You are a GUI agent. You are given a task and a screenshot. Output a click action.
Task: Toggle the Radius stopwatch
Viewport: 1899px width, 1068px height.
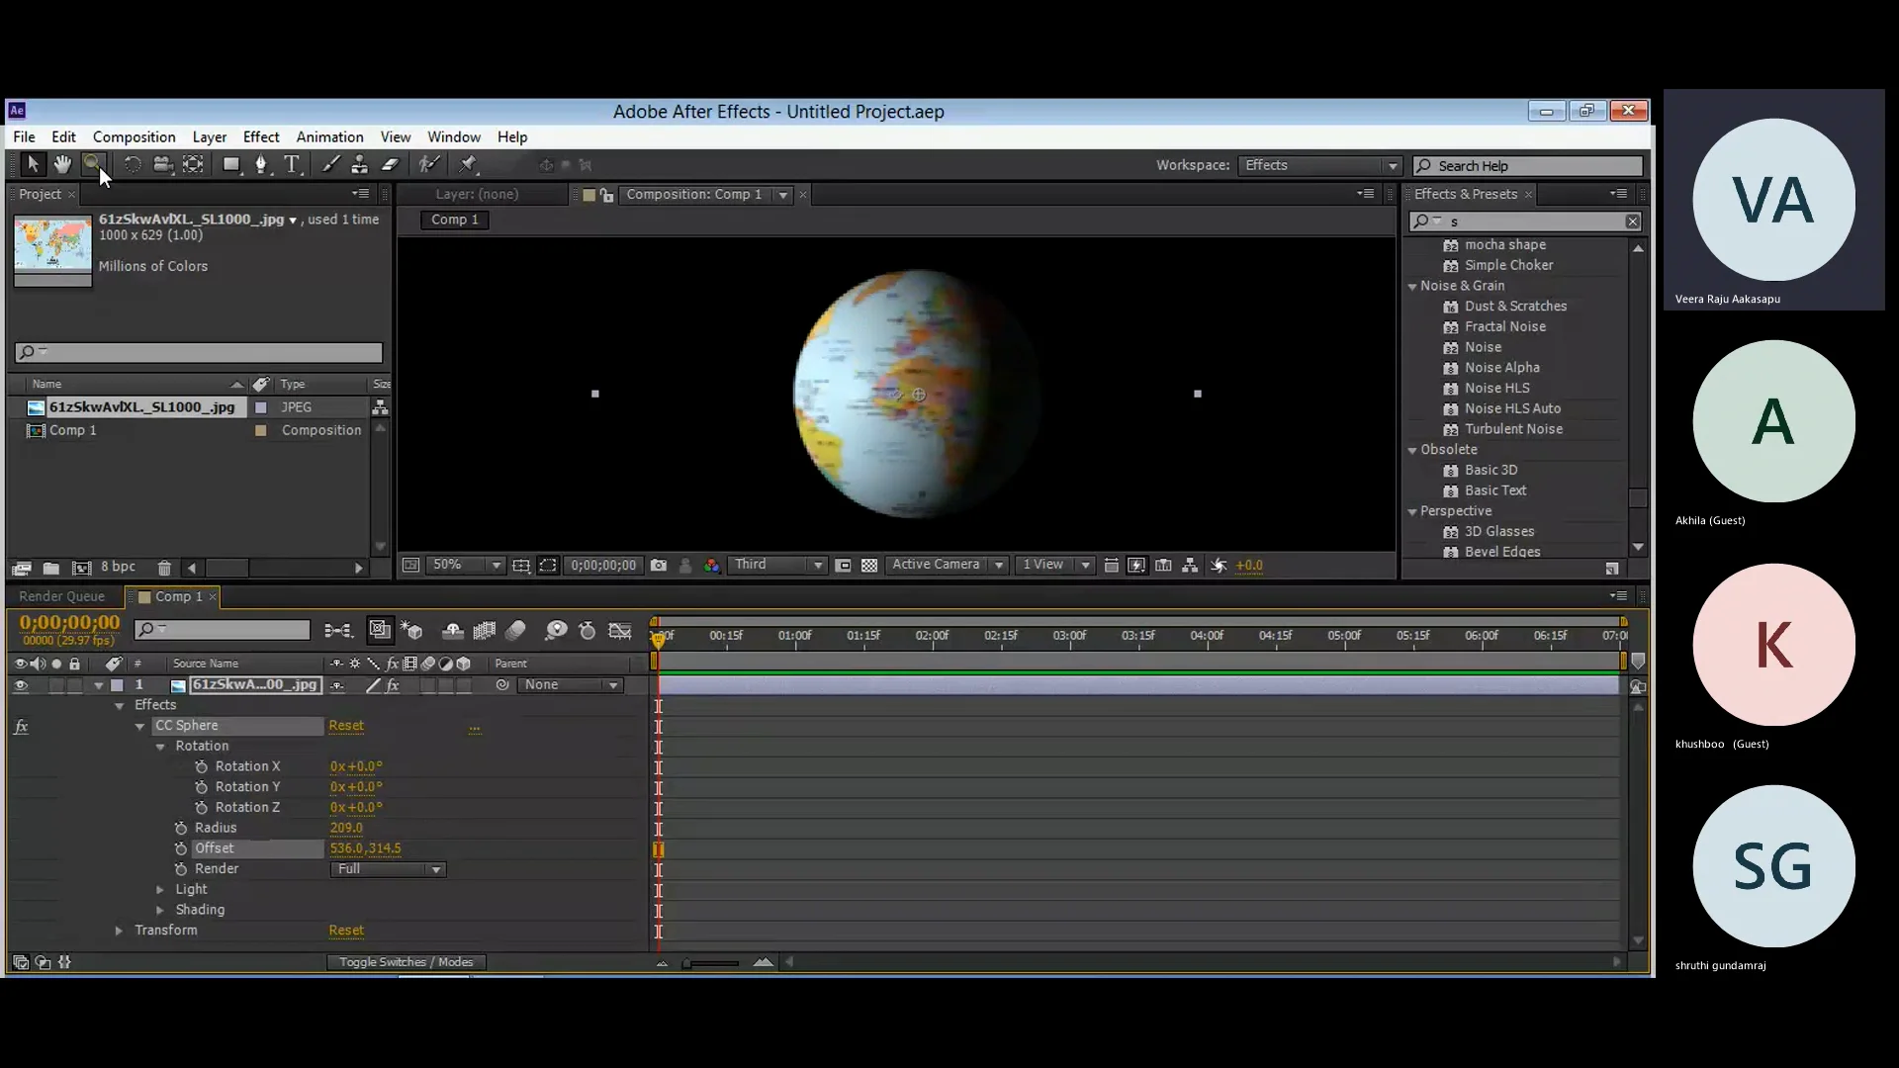pyautogui.click(x=181, y=828)
